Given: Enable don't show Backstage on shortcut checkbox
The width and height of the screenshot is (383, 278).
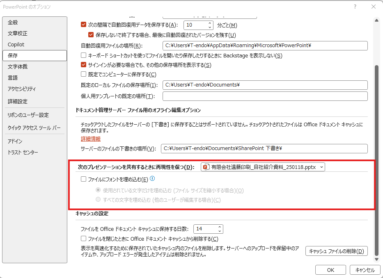Looking at the screenshot, I should pyautogui.click(x=84, y=55).
